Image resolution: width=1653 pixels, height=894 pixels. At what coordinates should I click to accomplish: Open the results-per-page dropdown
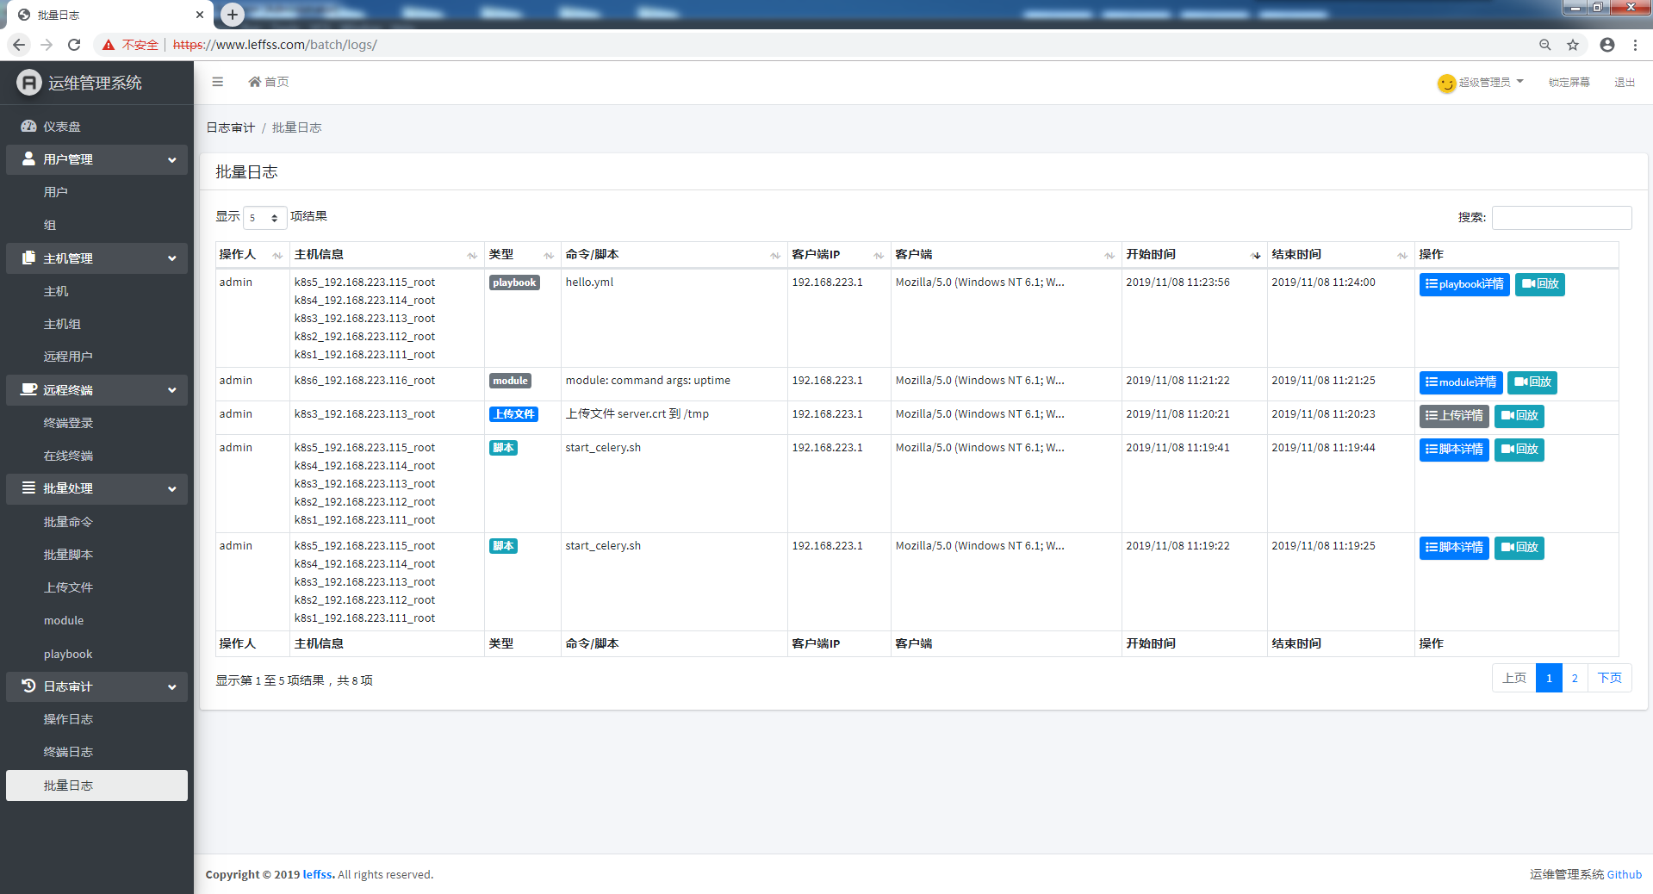(x=264, y=218)
